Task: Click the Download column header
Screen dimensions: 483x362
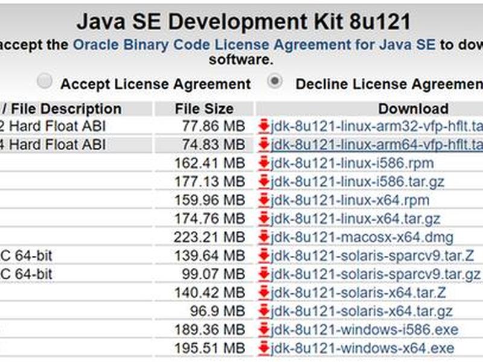Action: 413,109
